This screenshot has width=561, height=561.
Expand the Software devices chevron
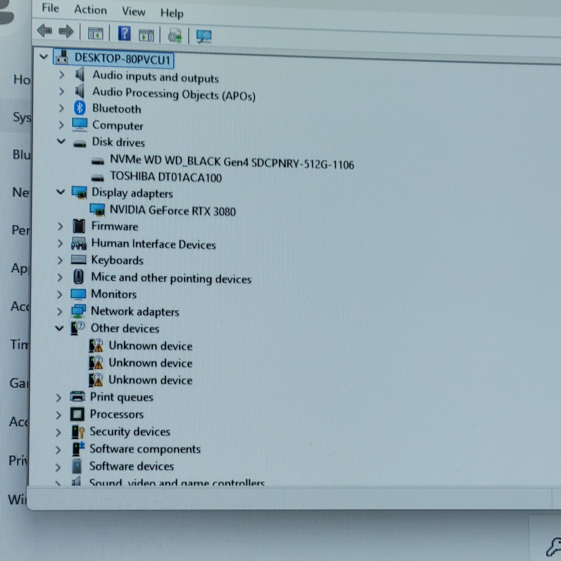(x=58, y=467)
